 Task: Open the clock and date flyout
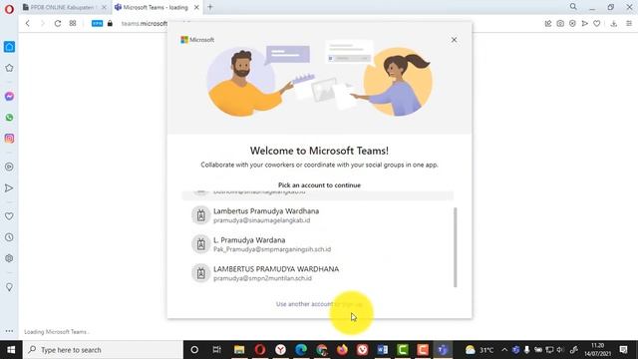(597, 350)
